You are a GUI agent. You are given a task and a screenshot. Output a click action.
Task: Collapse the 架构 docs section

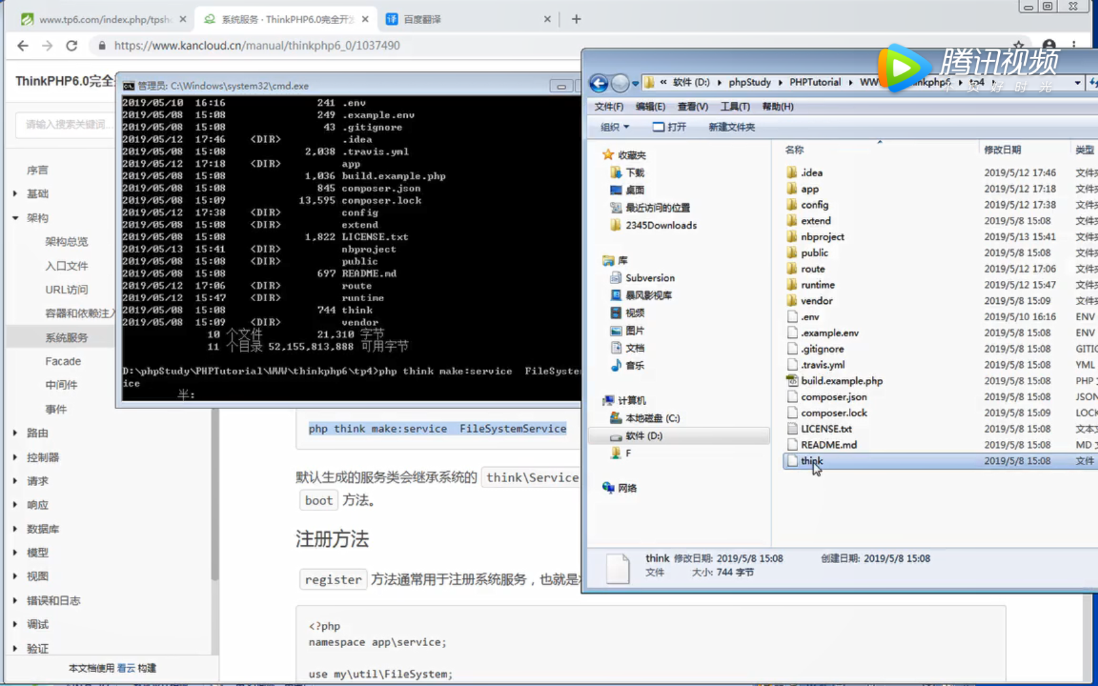[x=15, y=218]
